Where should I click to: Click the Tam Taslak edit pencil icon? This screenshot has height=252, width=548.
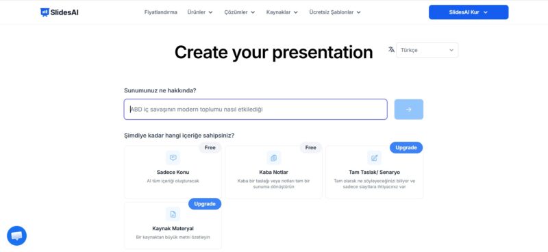coord(374,158)
